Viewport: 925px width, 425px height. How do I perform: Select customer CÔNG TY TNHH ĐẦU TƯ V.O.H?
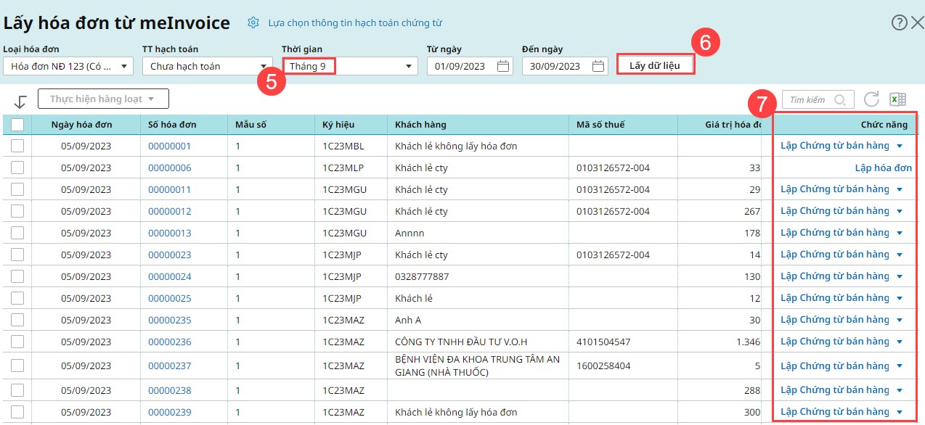tap(461, 342)
